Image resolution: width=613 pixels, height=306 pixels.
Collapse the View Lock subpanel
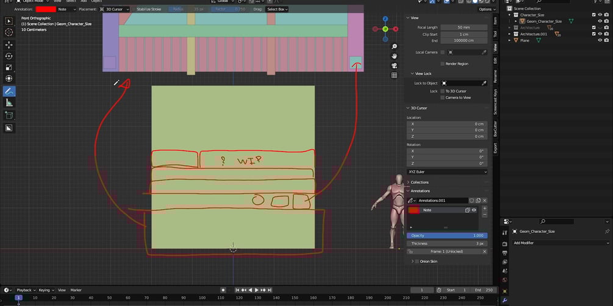click(x=412, y=74)
